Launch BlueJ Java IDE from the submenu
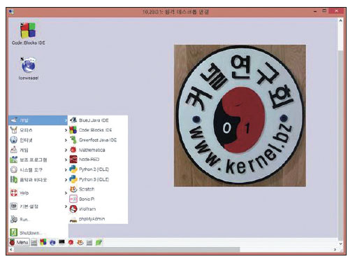 (98, 120)
